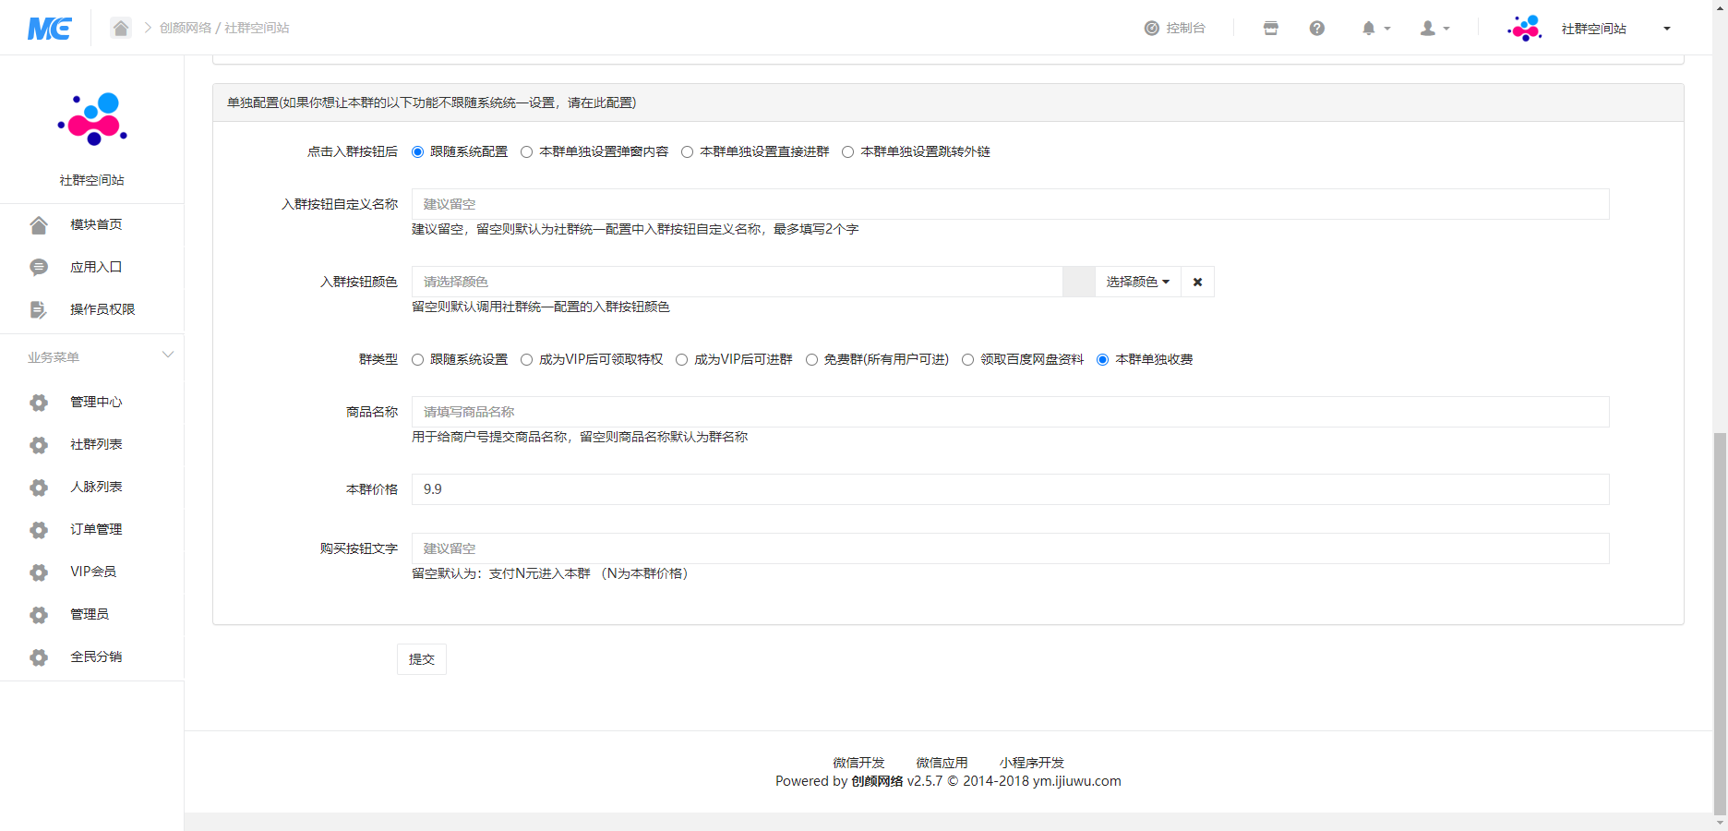The height and width of the screenshot is (831, 1728).
Task: Select 成为VIP后可进群 group type
Action: point(682,360)
